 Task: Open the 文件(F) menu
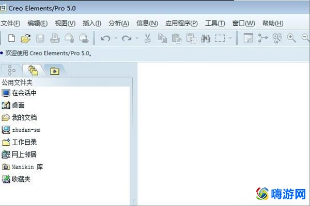[x=10, y=24]
